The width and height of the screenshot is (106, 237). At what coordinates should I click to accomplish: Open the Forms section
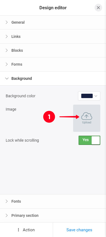click(x=53, y=64)
